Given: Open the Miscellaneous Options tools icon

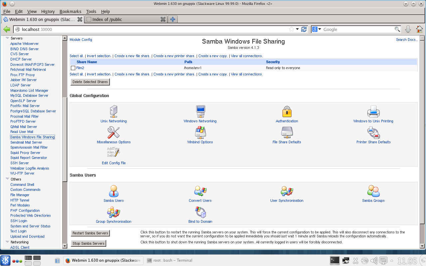Looking at the screenshot, I should tap(113, 132).
